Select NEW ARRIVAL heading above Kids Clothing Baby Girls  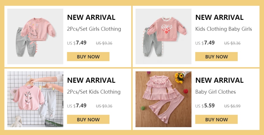(219, 17)
